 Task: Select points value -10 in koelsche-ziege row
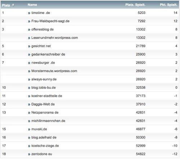[175, 146]
